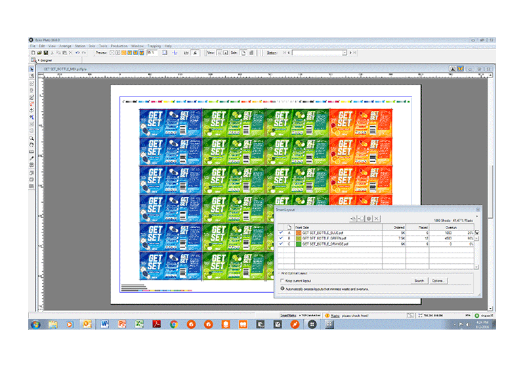Click the front Side page icon
Screen dimensions: 525x367
tap(243, 53)
